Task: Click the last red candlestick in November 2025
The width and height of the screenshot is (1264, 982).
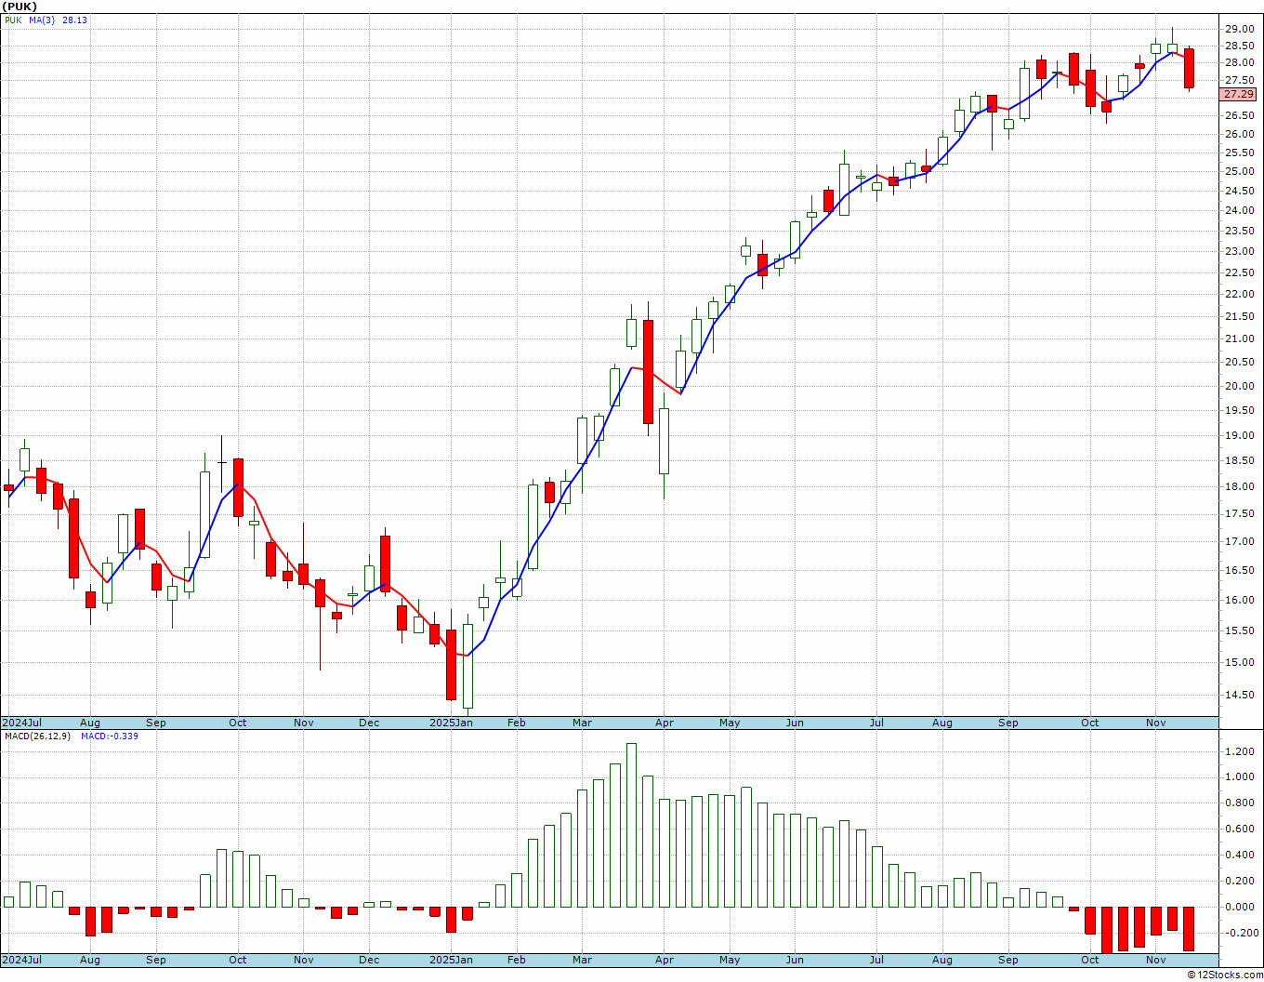Action: tap(1189, 69)
